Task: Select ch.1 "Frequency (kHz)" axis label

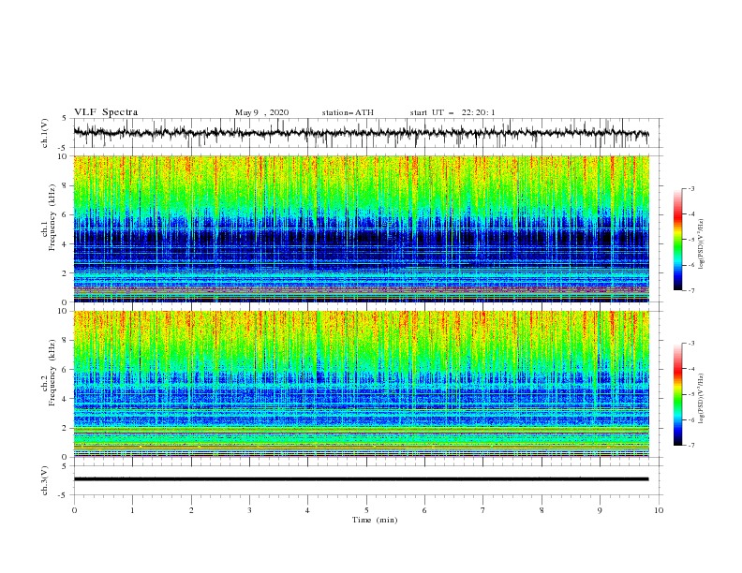Action: (52, 218)
